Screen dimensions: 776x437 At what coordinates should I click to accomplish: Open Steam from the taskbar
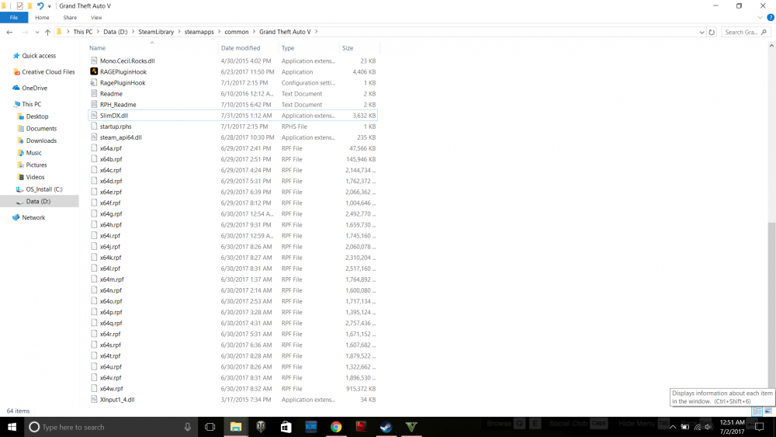pos(386,427)
